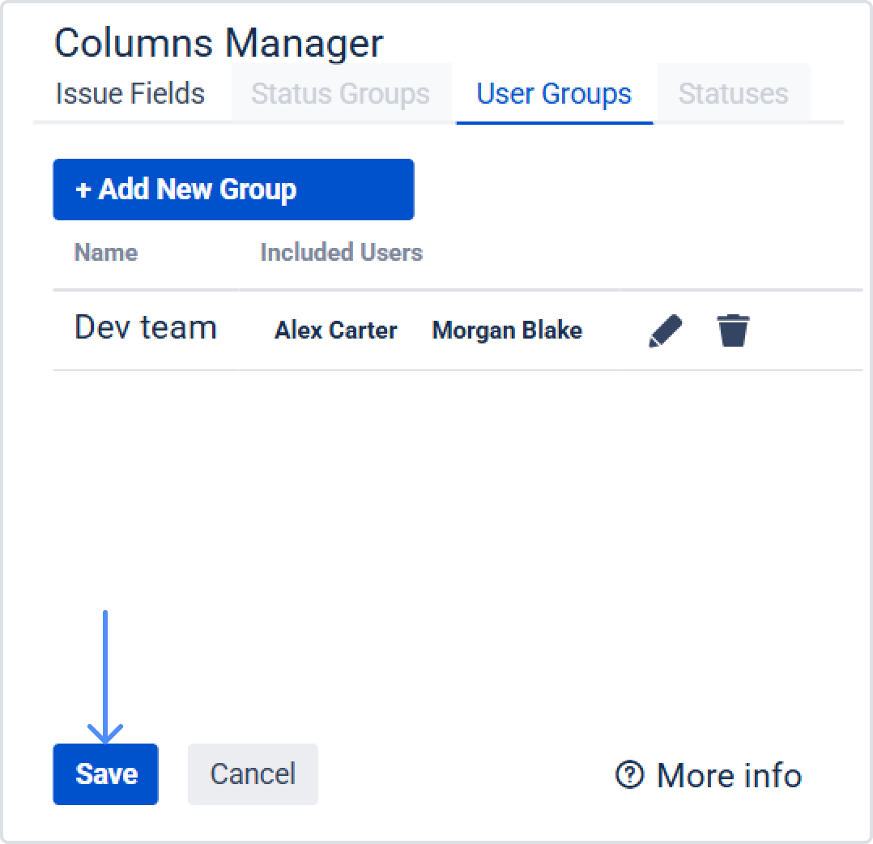Open the More info link
873x844 pixels.
728,775
